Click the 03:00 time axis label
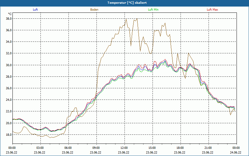 [x=40, y=148]
